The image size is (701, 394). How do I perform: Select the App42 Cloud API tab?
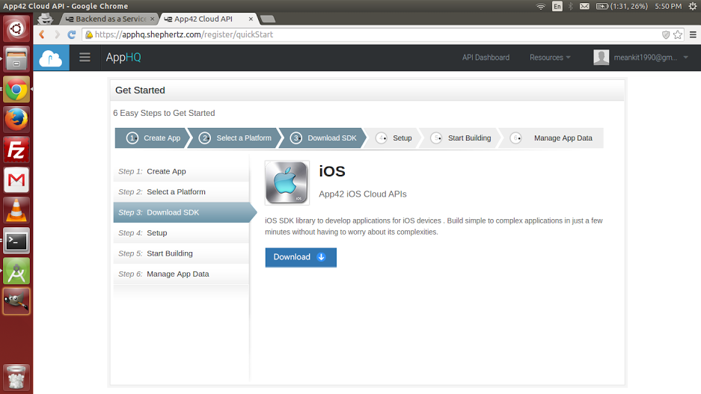point(203,19)
